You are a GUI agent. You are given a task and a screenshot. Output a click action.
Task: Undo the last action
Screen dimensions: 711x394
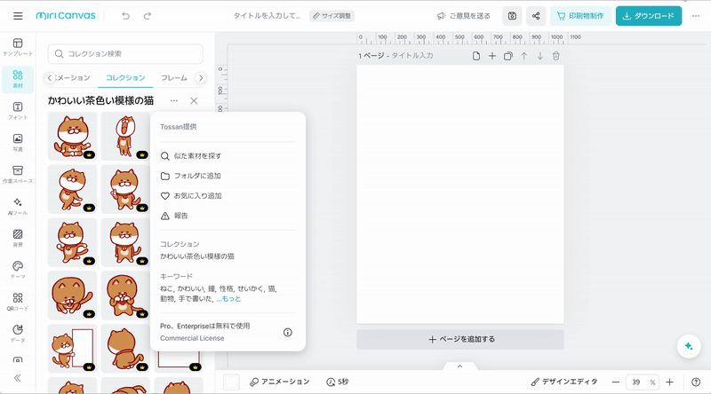click(x=125, y=16)
